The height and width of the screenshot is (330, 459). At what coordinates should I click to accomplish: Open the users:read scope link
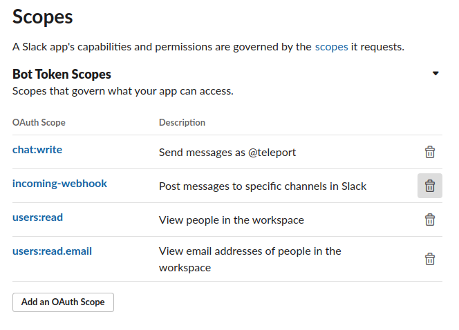coord(37,217)
